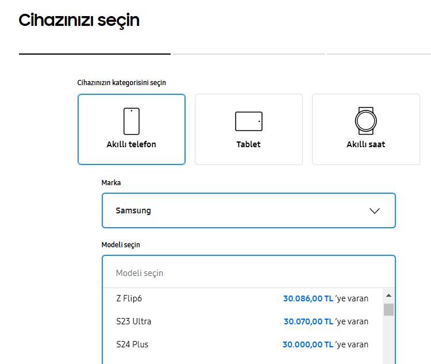Click the 30.000,00 TL price for S24 Plus

coord(308,344)
